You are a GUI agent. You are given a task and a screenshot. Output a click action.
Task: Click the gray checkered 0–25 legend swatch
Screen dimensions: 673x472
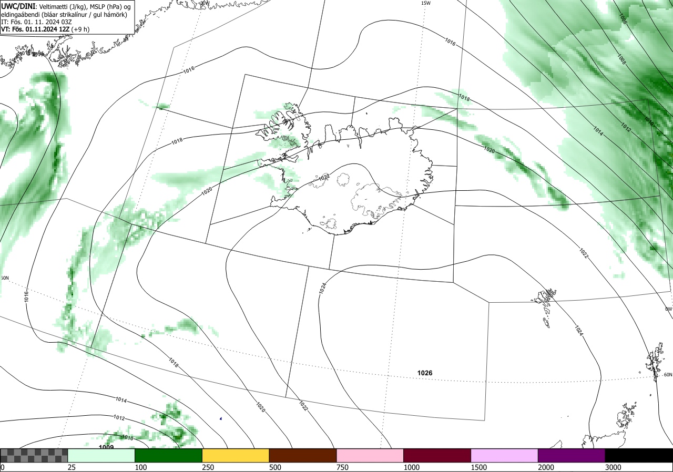tap(34, 455)
